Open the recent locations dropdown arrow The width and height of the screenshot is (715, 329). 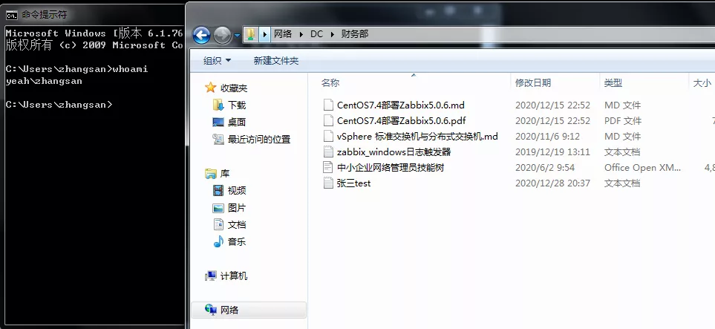click(237, 35)
